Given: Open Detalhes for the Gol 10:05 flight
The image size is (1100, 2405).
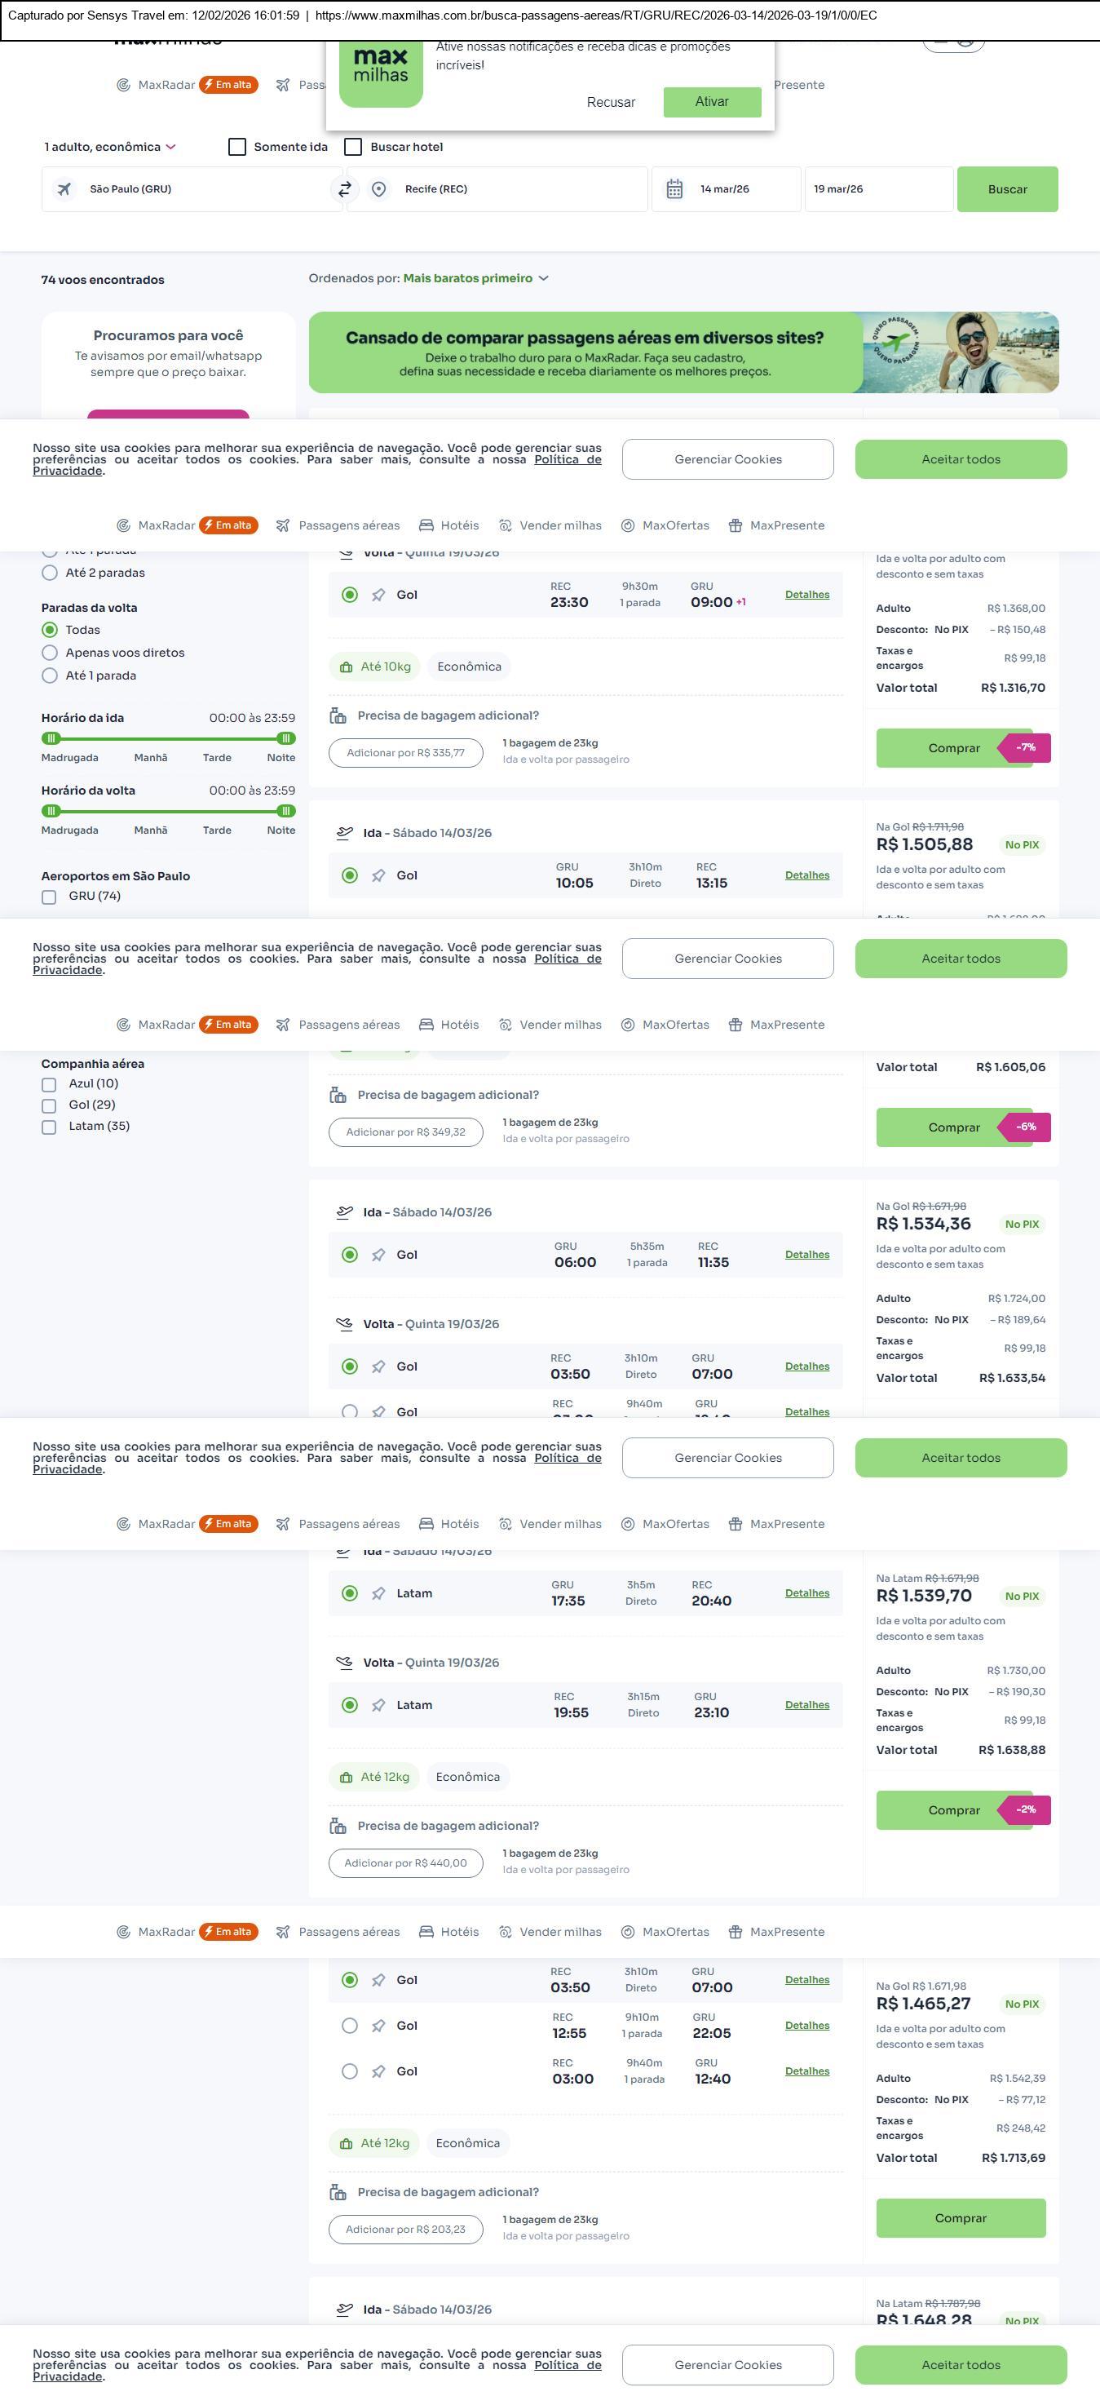Looking at the screenshot, I should [x=807, y=875].
